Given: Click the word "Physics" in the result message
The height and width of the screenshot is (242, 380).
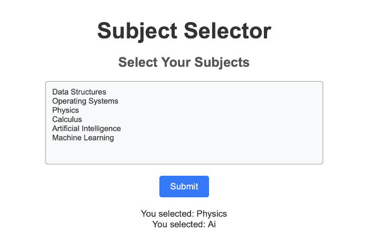Looking at the screenshot, I should 212,214.
